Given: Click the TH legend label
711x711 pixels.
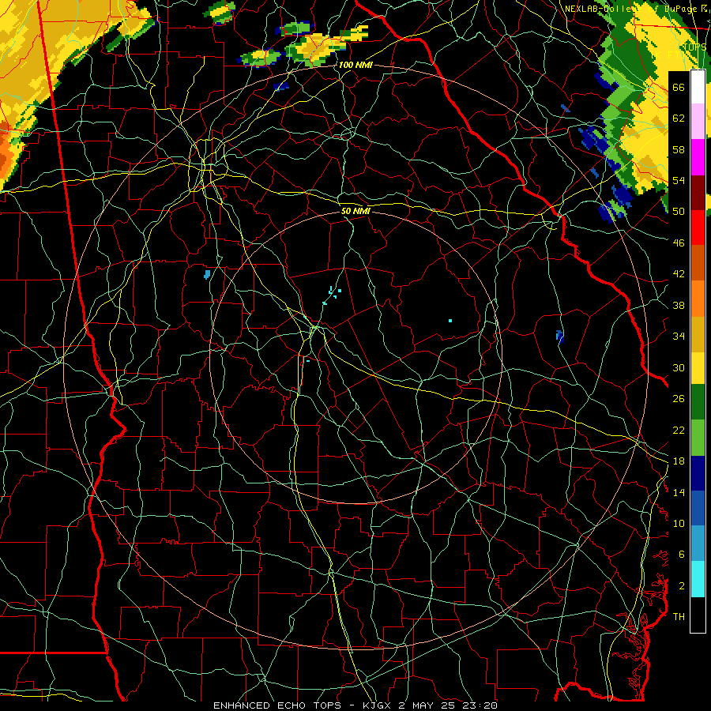Looking at the screenshot, I should [679, 616].
